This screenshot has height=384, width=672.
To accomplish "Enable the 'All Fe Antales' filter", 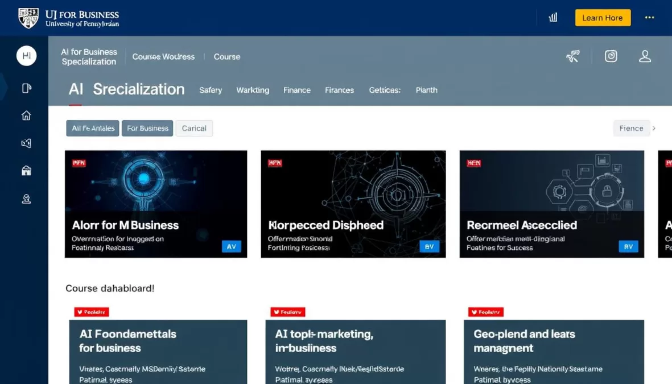I will click(x=92, y=128).
